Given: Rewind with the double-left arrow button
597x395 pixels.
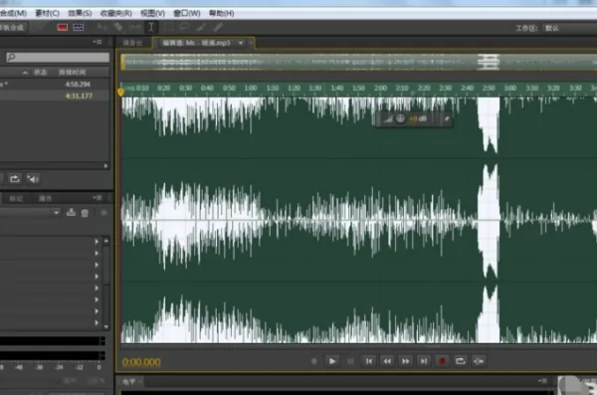Looking at the screenshot, I should tap(387, 361).
